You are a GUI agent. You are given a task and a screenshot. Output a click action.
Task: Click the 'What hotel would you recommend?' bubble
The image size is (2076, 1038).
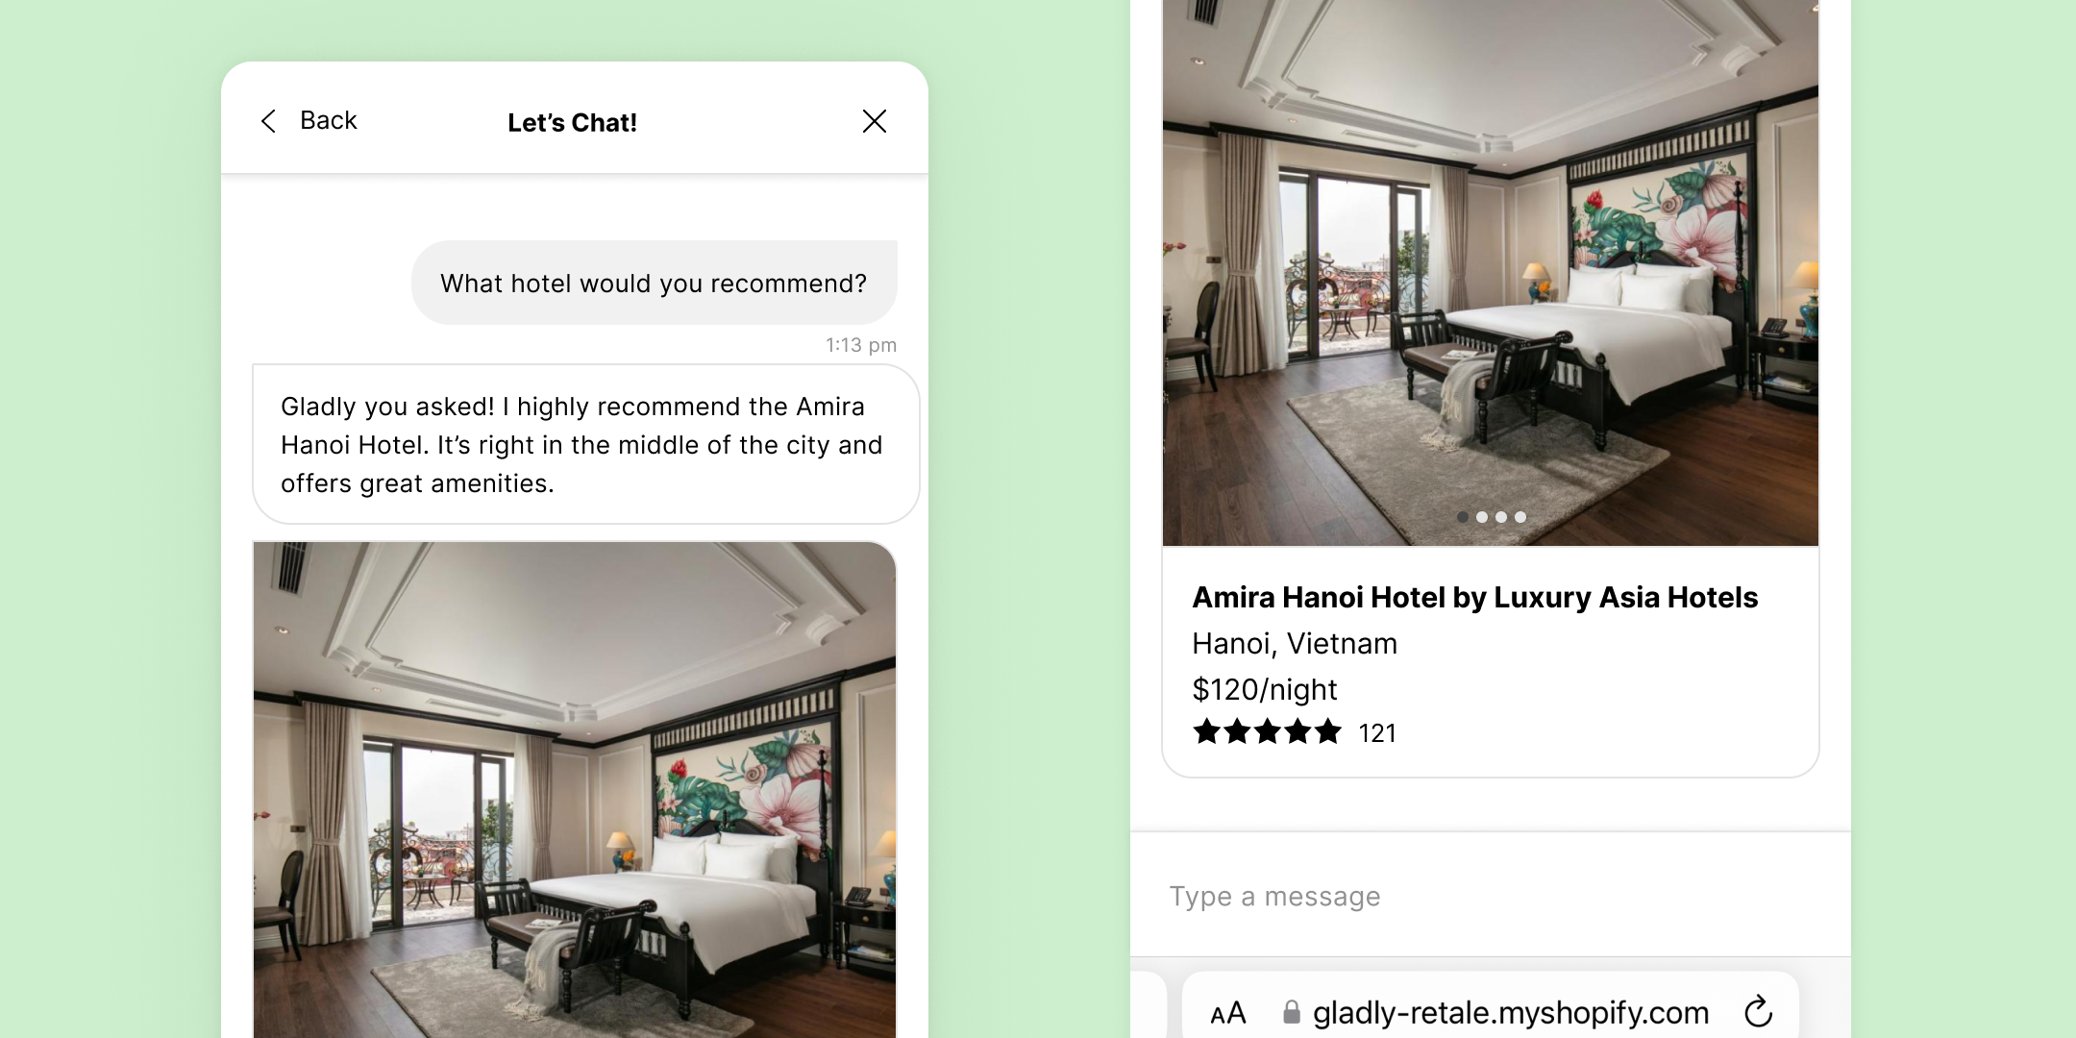coord(654,283)
